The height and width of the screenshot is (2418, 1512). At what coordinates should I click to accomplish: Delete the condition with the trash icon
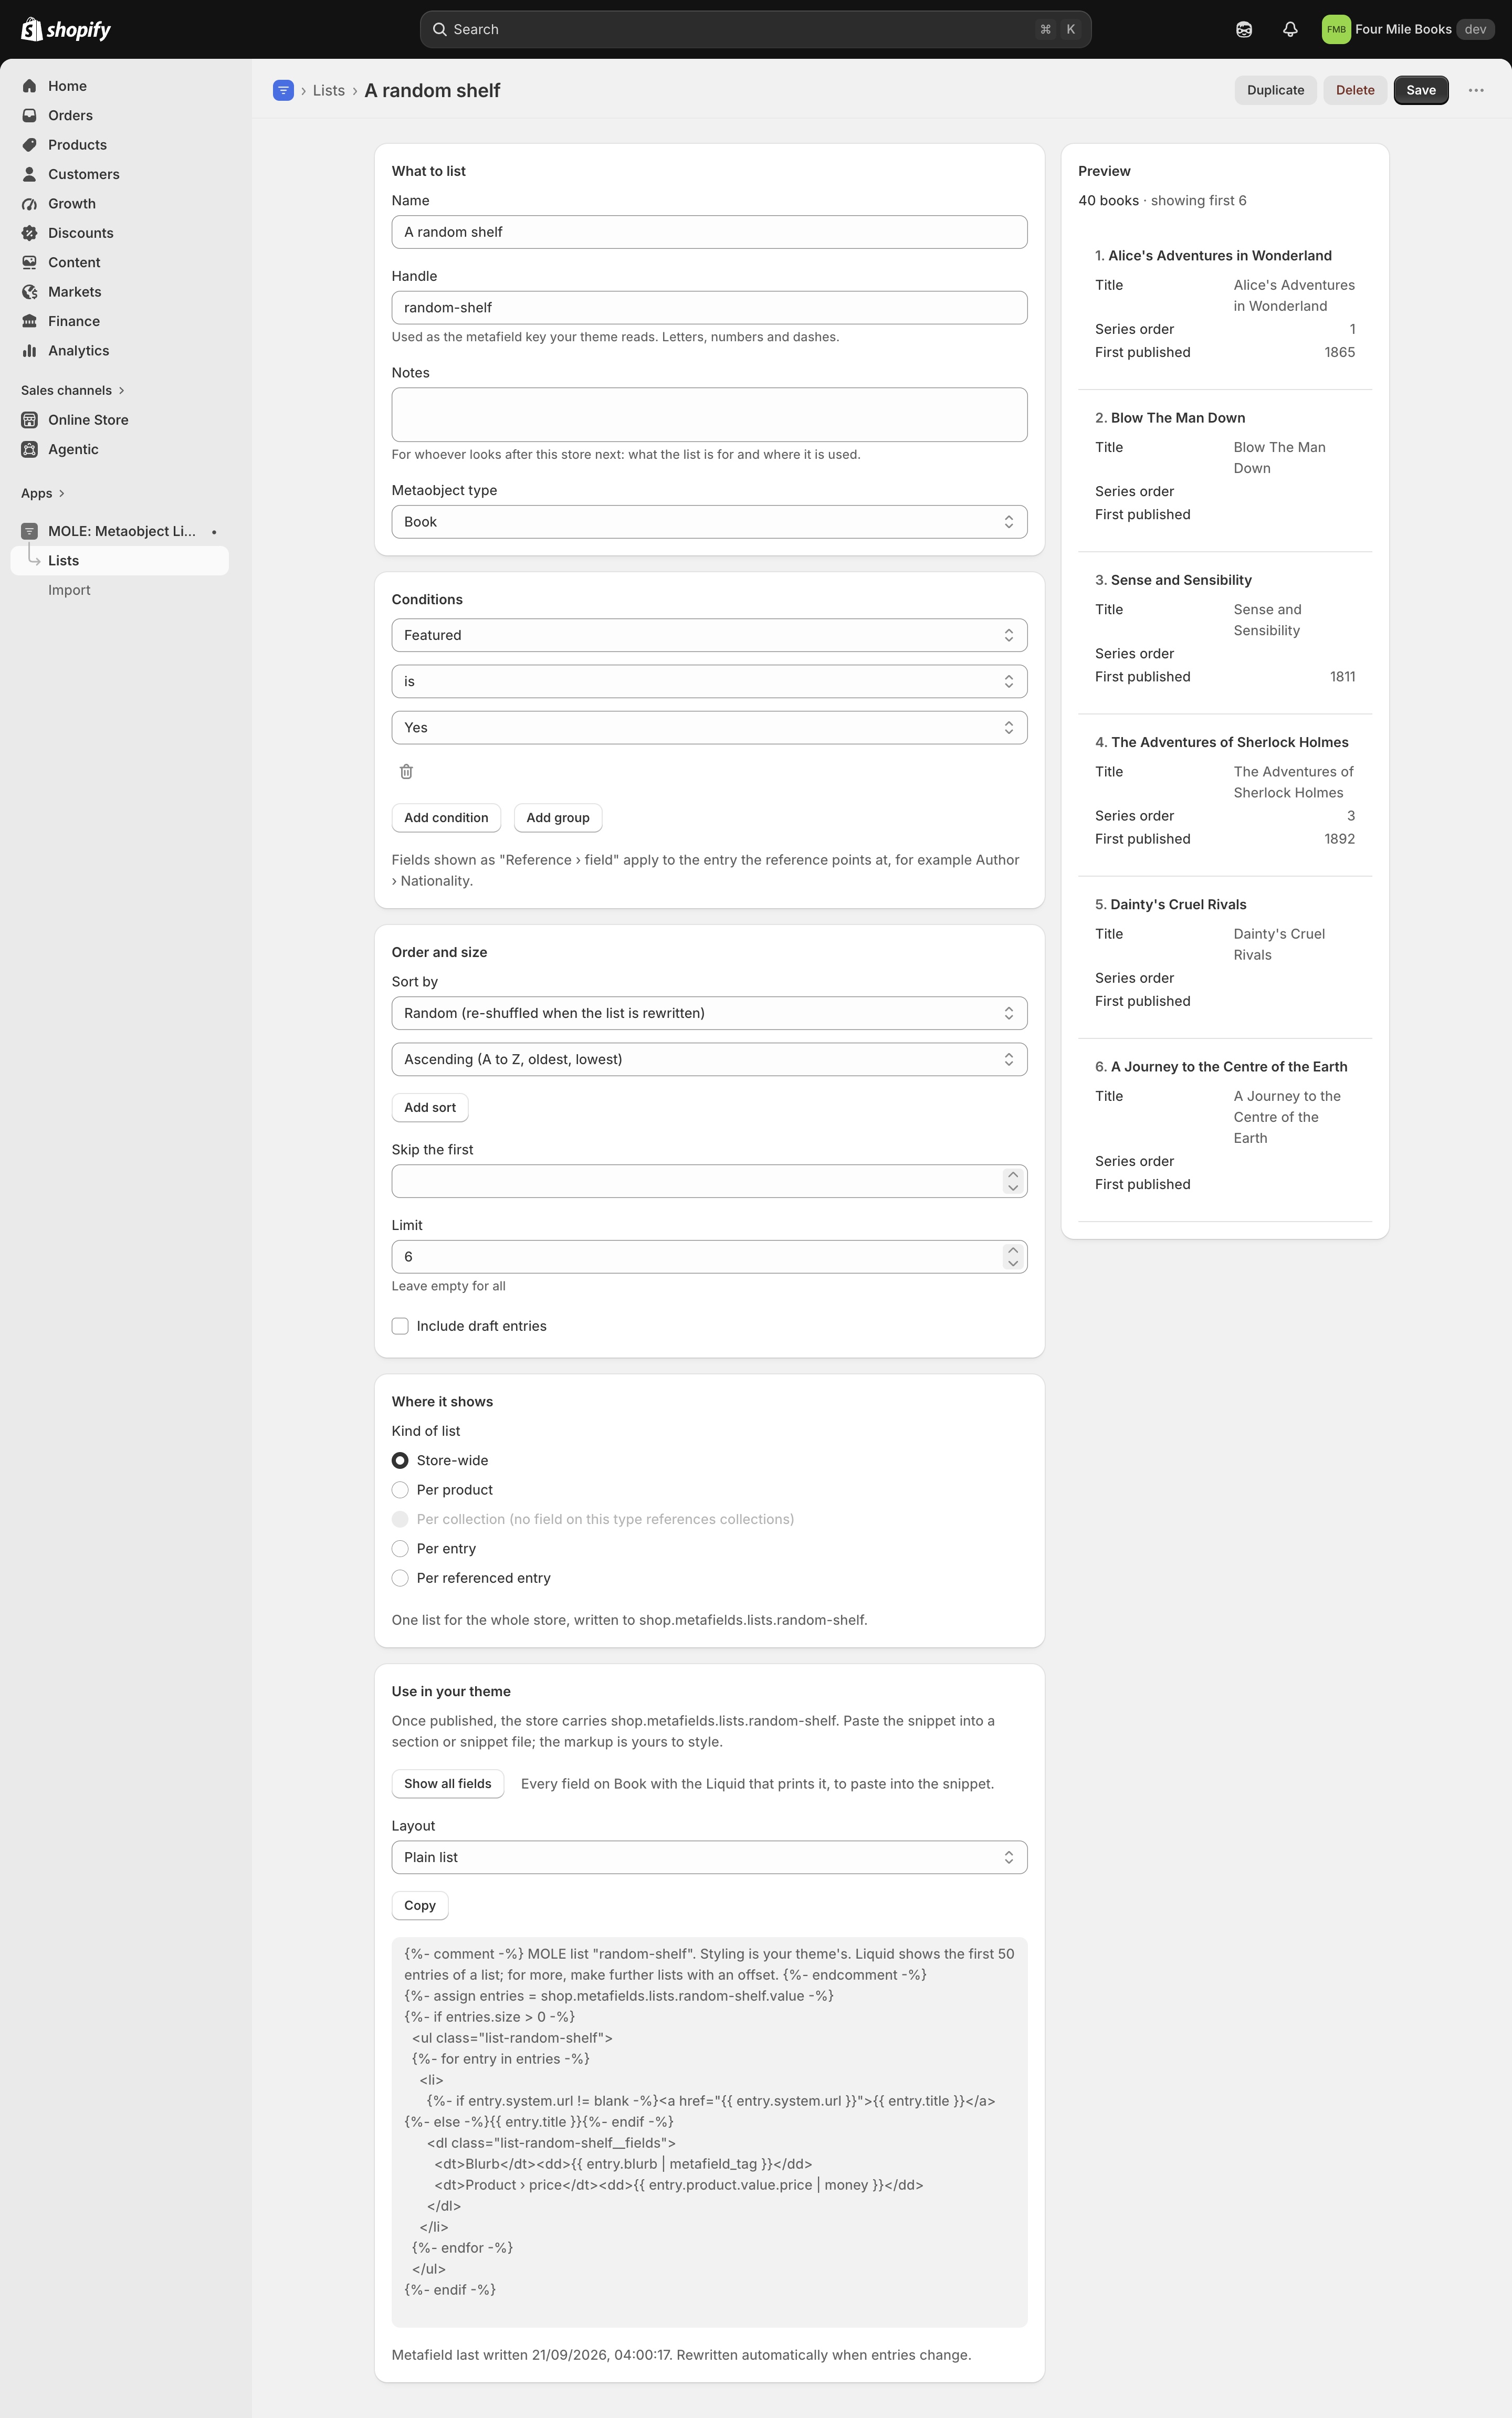[x=406, y=771]
